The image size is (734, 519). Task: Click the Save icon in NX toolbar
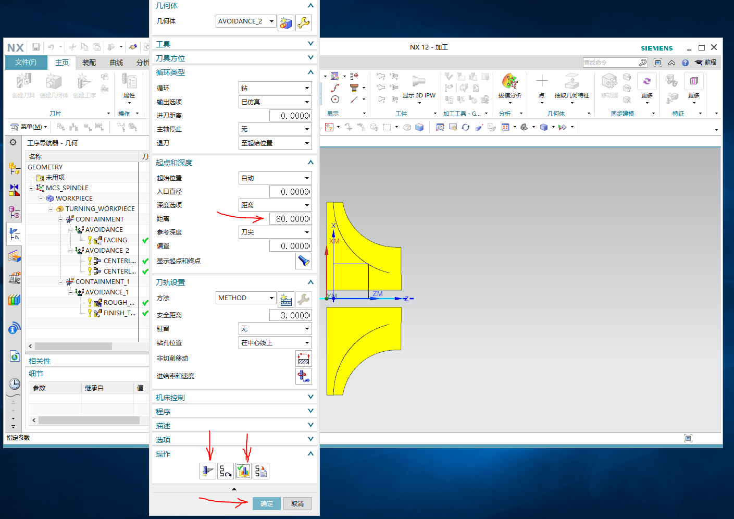pyautogui.click(x=36, y=47)
